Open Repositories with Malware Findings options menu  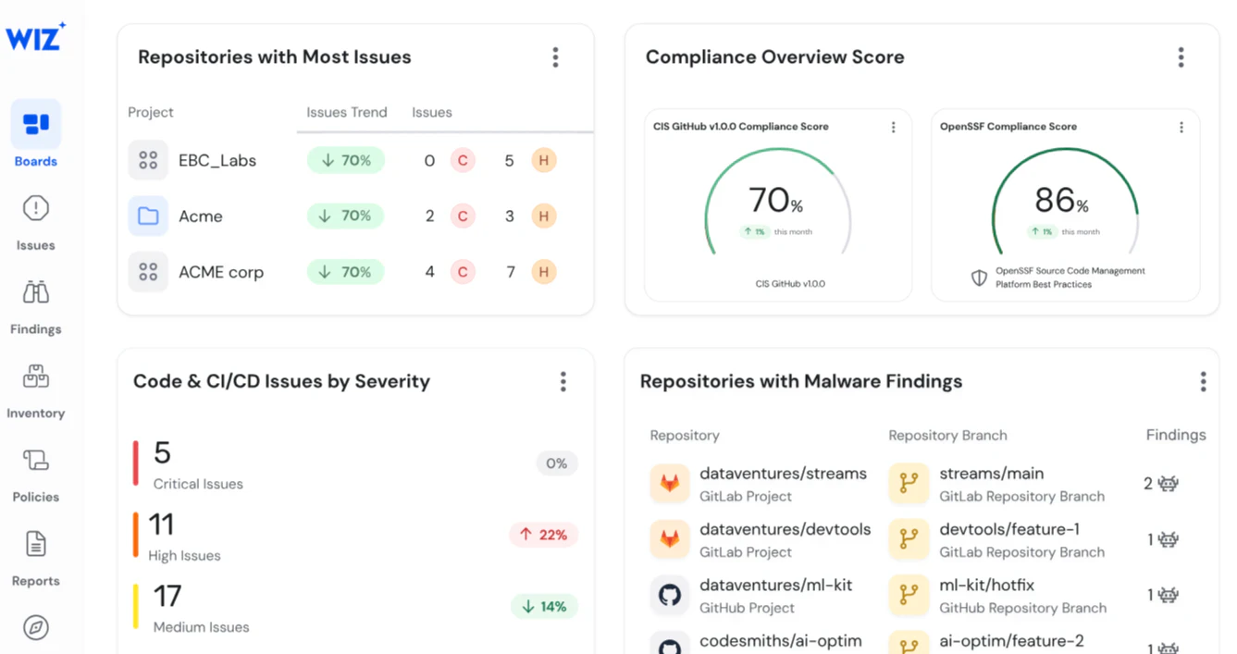click(x=1203, y=382)
